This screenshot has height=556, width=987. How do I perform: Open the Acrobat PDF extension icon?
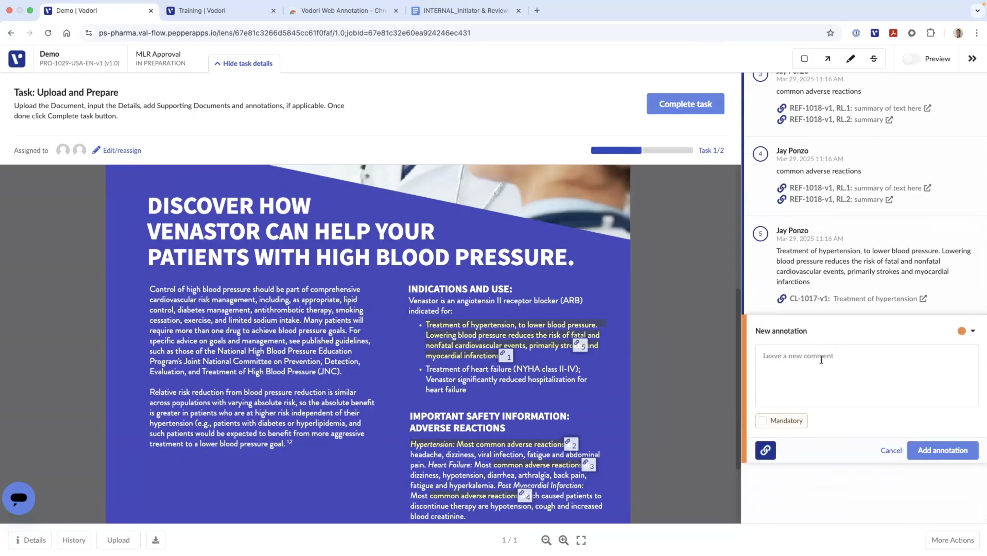pyautogui.click(x=893, y=33)
